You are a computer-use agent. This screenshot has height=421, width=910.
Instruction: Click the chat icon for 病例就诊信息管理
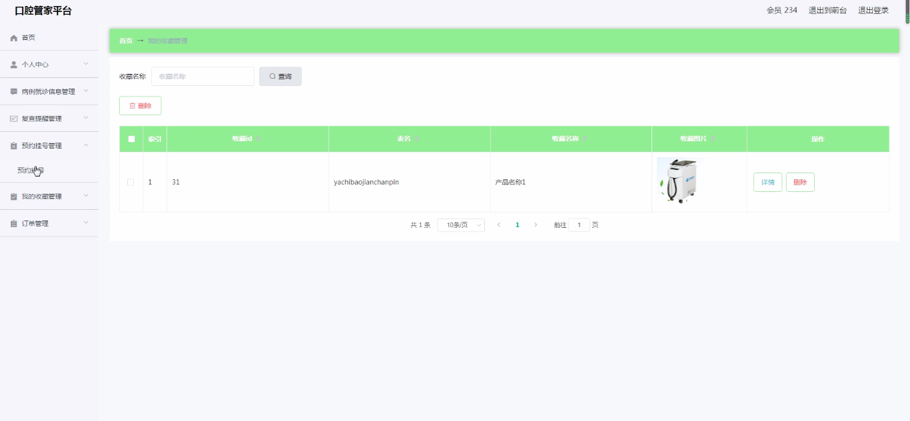(x=14, y=92)
